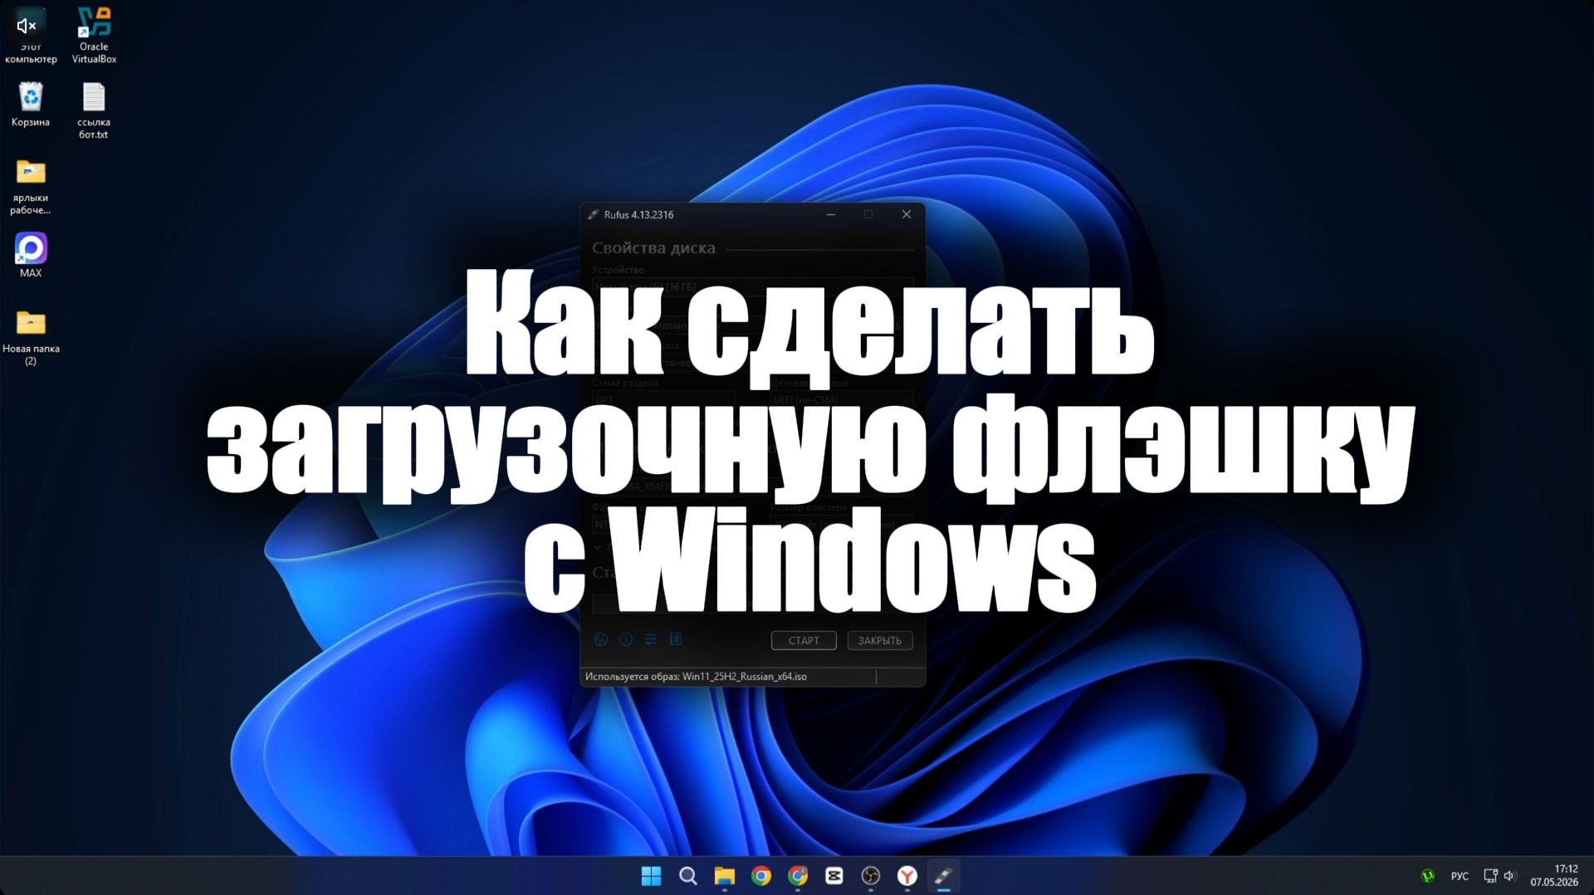This screenshot has width=1594, height=895.
Task: Open OBS Studio from the taskbar
Action: coord(871,876)
